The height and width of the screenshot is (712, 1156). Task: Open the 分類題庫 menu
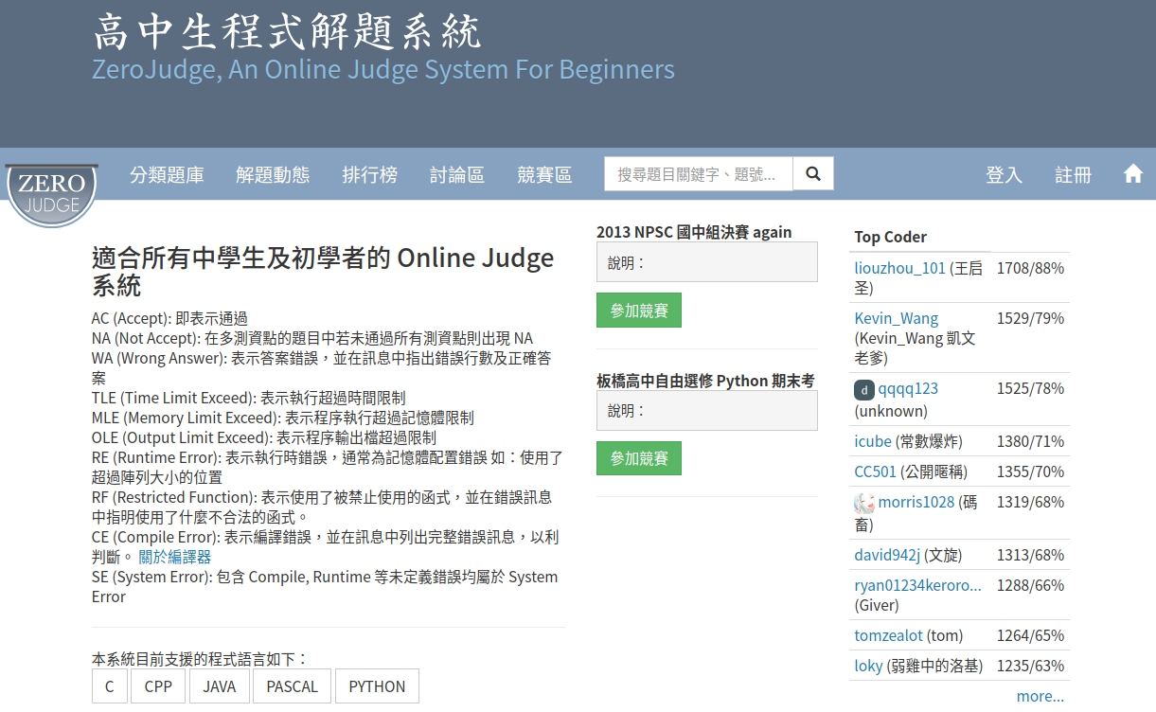click(167, 175)
